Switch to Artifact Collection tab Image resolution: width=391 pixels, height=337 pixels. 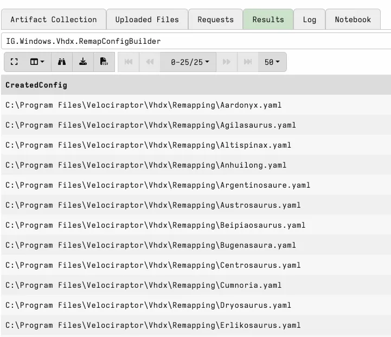(53, 19)
